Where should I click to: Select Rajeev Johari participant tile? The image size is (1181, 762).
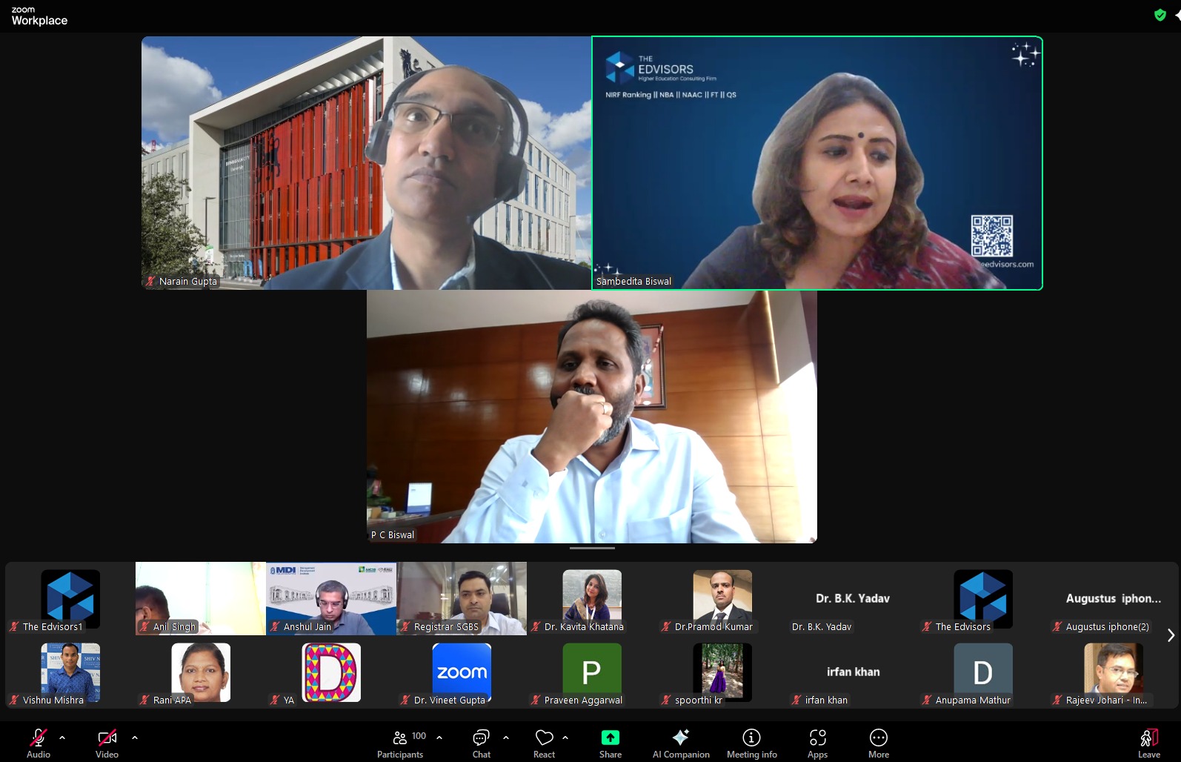[1114, 672]
